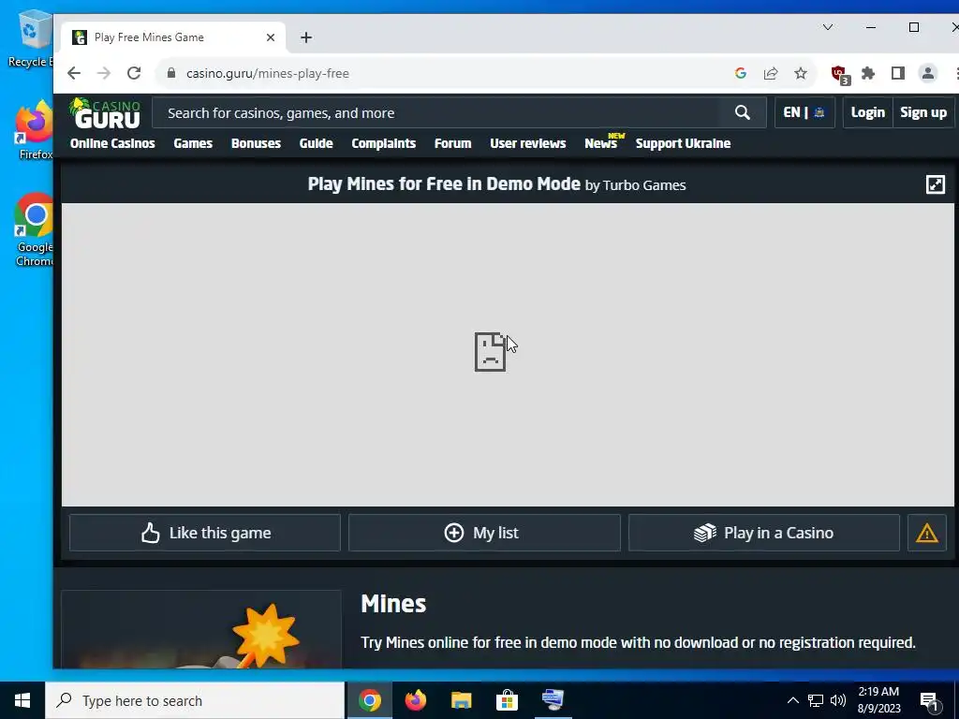Open the Bonuses menu
Screen dimensions: 959x719
pyautogui.click(x=256, y=143)
